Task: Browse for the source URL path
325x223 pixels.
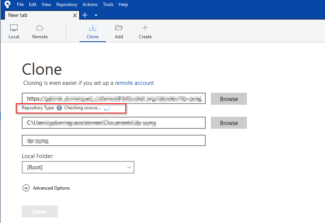Action: pyautogui.click(x=229, y=99)
